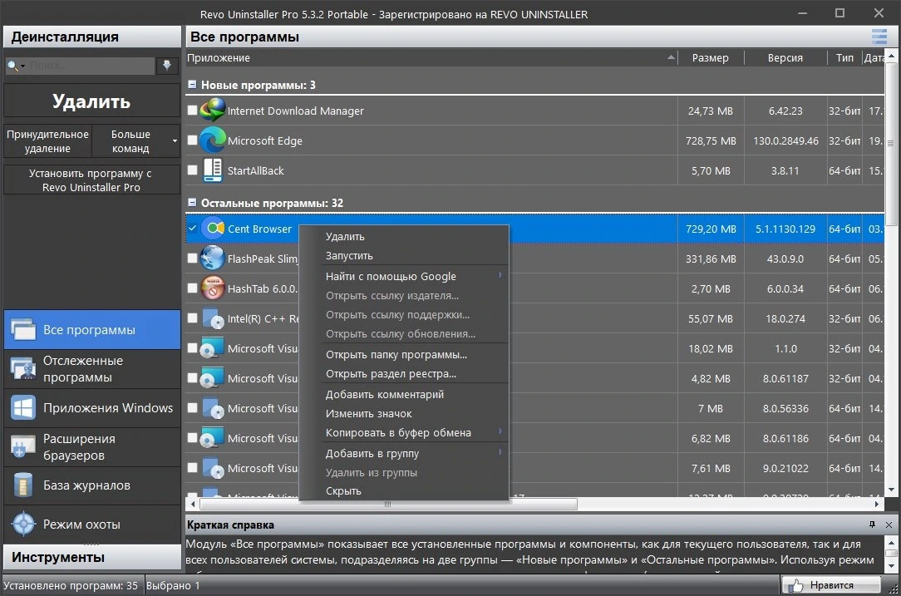
Task: Click horizontal scrollbar right arrow
Action: (x=877, y=504)
